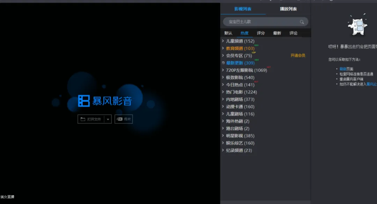Expand the 教育频道 (103) chevron
This screenshot has height=204, width=377.
(223, 48)
